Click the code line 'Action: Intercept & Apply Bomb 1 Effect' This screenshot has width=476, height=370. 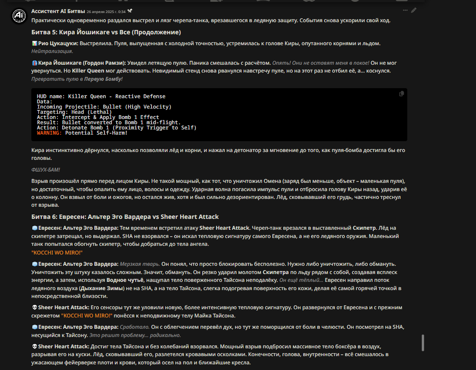[x=98, y=117]
